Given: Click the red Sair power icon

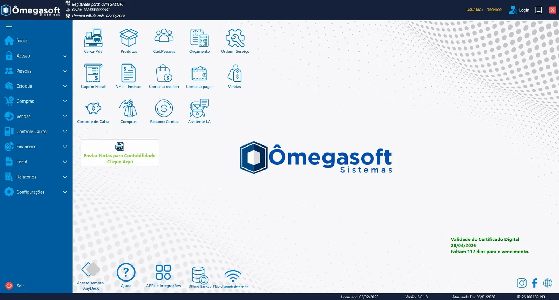Looking at the screenshot, I should (9, 286).
